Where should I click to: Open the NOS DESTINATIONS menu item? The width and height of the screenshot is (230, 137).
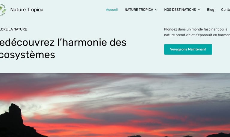[x=180, y=10]
